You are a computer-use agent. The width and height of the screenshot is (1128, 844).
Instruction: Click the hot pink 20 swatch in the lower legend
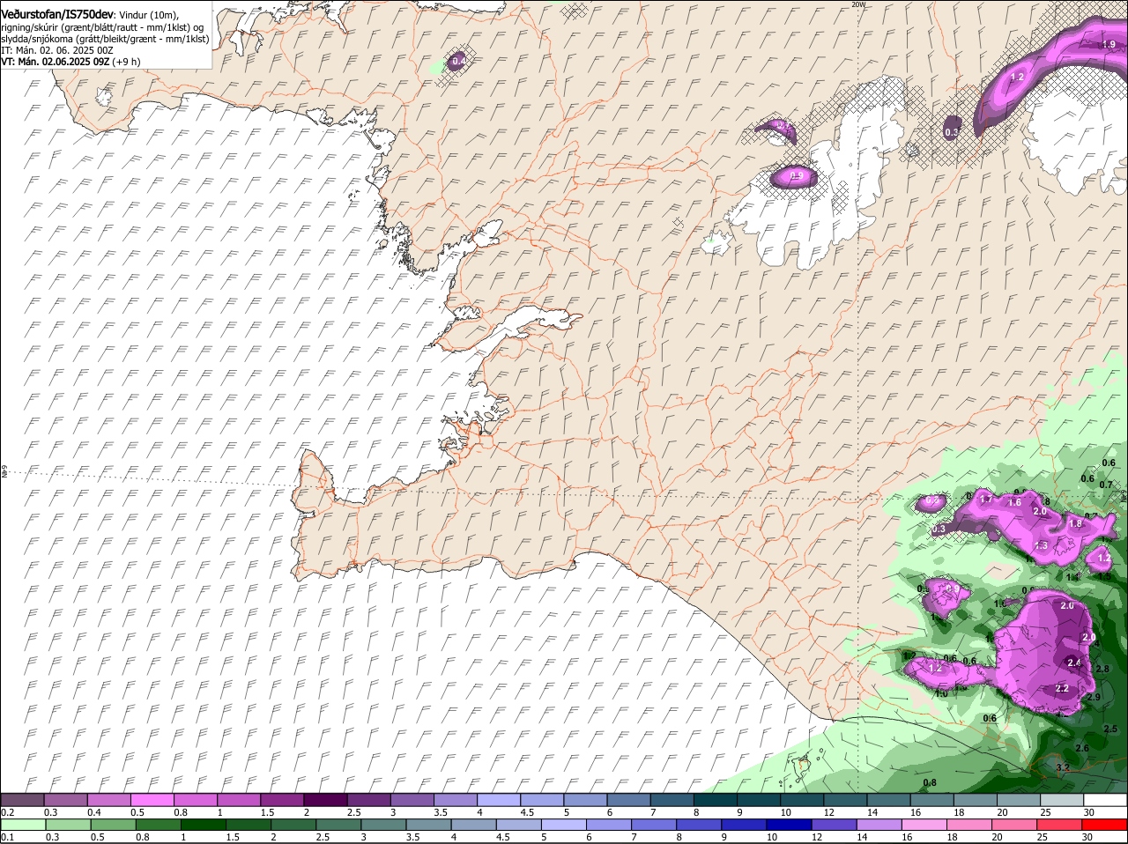(x=1016, y=824)
